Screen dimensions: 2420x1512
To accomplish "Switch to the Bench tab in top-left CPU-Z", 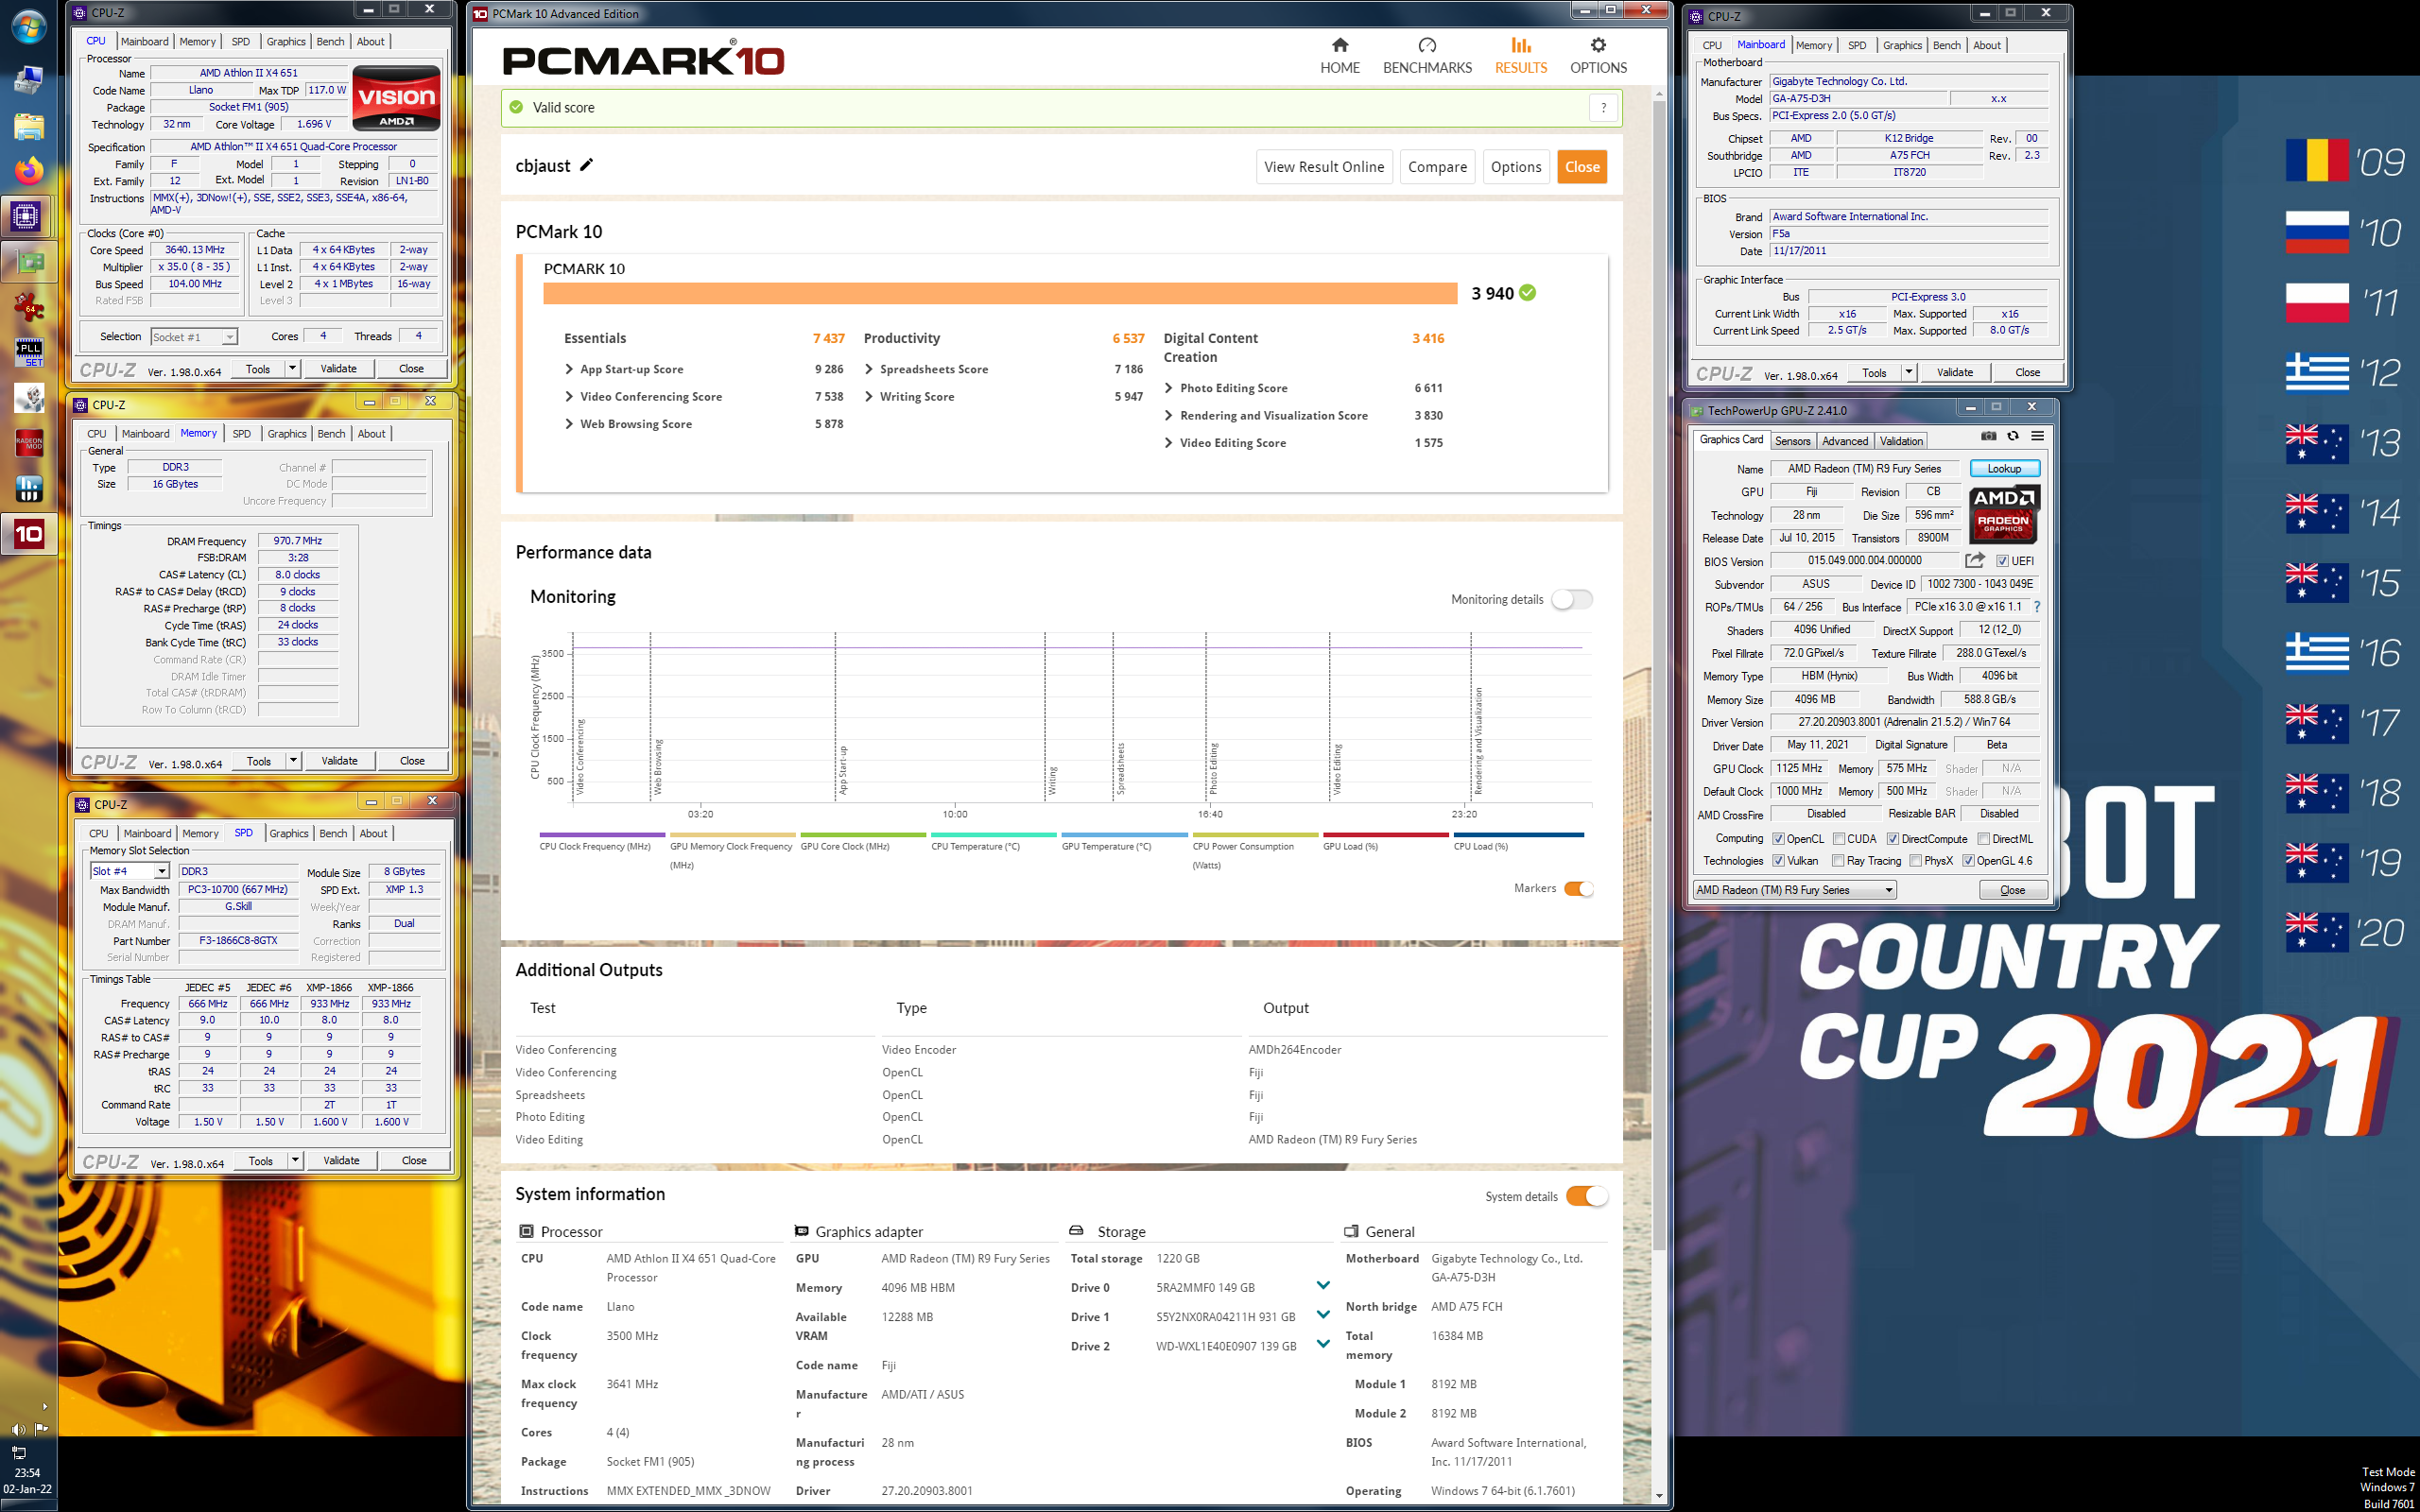I will point(330,42).
